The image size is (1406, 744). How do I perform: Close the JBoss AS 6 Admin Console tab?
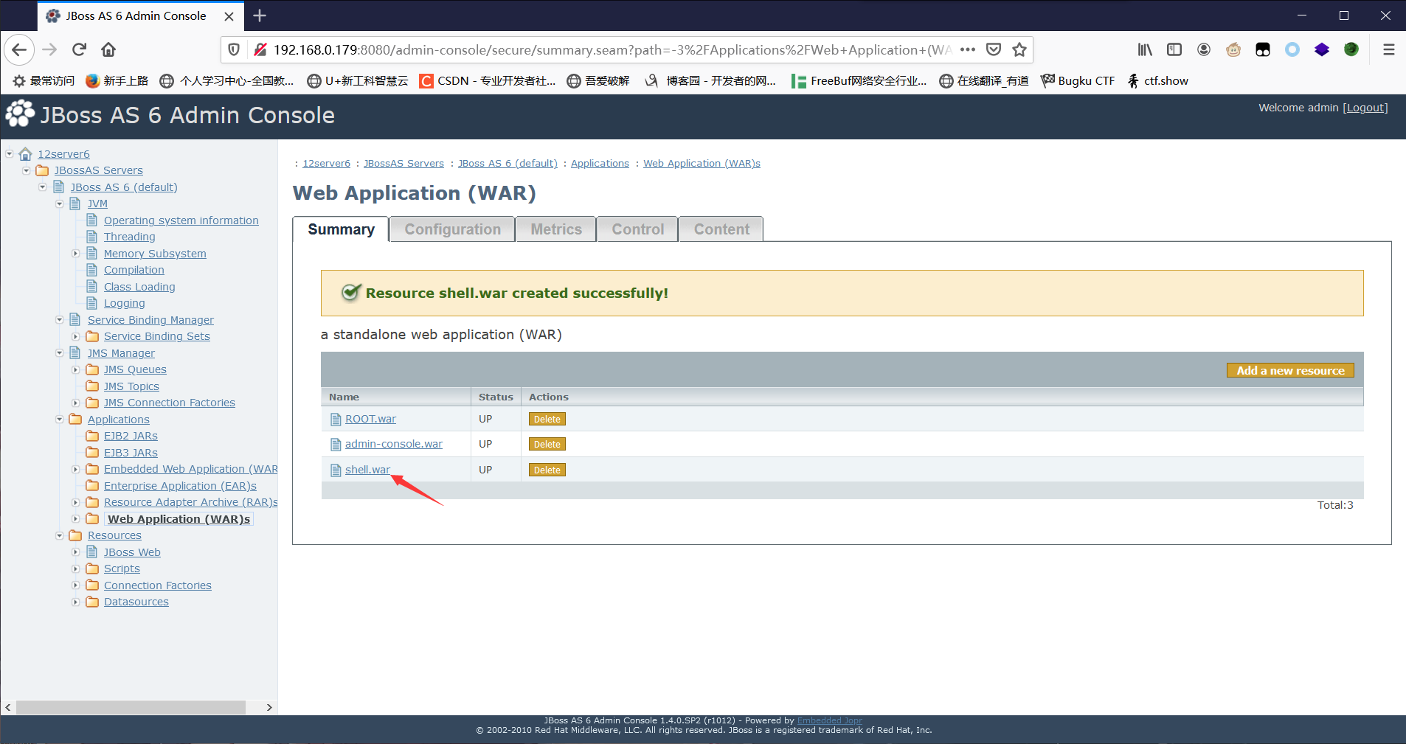pyautogui.click(x=229, y=15)
